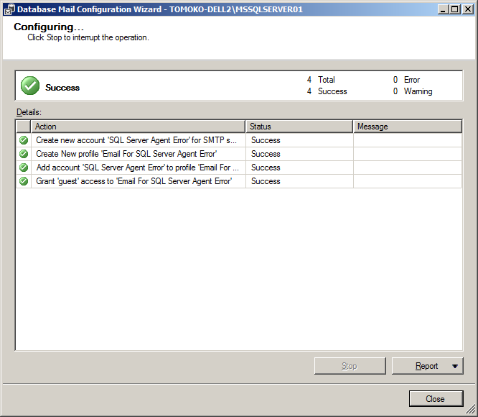This screenshot has width=478, height=417.
Task: Click the '4 Success' summary count
Action: 327,91
